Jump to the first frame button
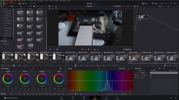 pyautogui.click(x=82, y=49)
